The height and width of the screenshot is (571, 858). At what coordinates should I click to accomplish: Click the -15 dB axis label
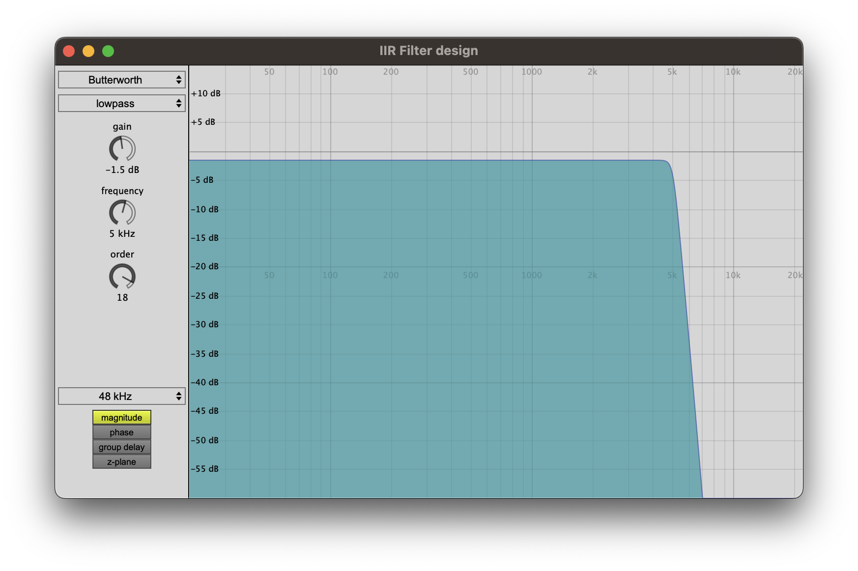tap(205, 238)
